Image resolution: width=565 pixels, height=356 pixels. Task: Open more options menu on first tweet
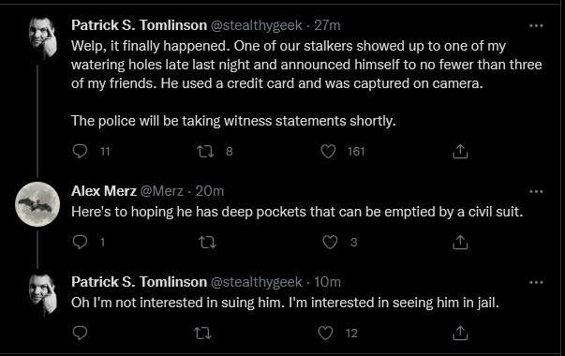click(x=536, y=25)
